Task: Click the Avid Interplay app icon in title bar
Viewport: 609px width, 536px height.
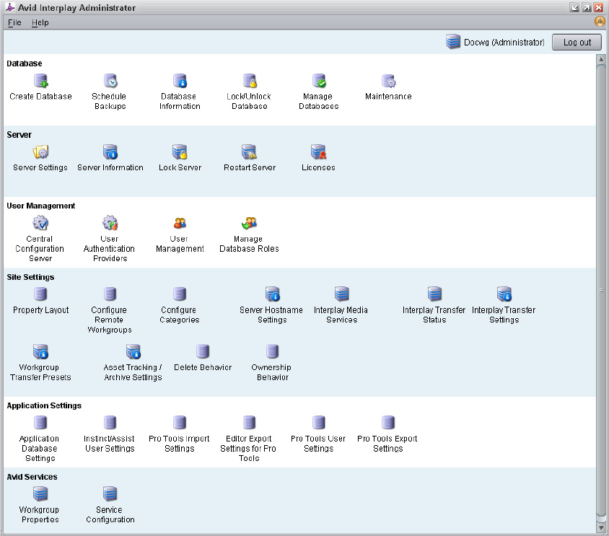Action: (x=9, y=7)
